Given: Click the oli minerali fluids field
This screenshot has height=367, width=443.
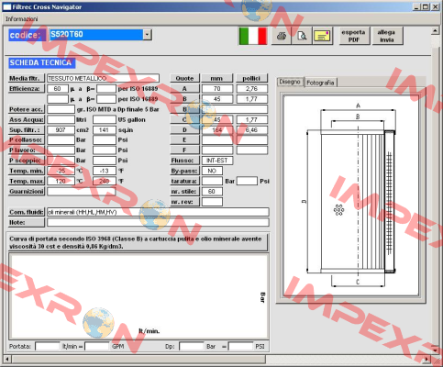Looking at the screenshot, I should (x=158, y=212).
